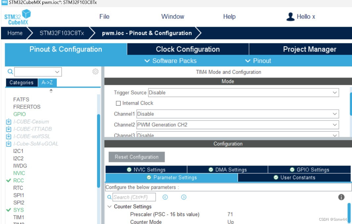This screenshot has width=352, height=224.
Task: Open the Window menu
Action: click(x=173, y=17)
